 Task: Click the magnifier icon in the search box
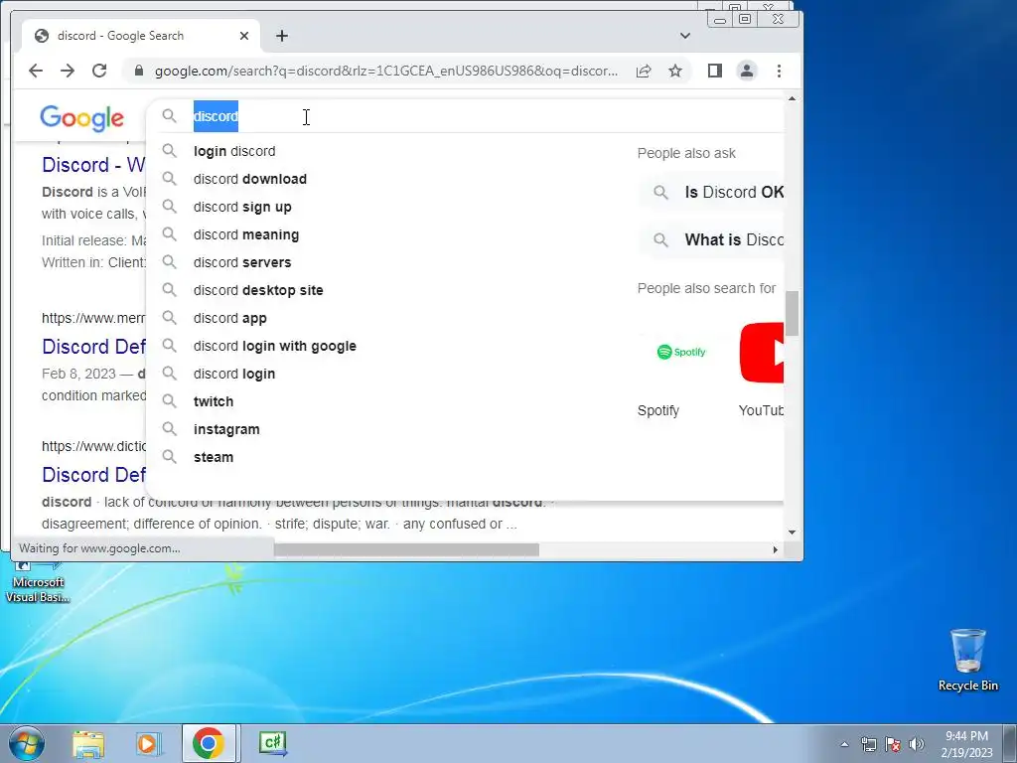[x=169, y=116]
